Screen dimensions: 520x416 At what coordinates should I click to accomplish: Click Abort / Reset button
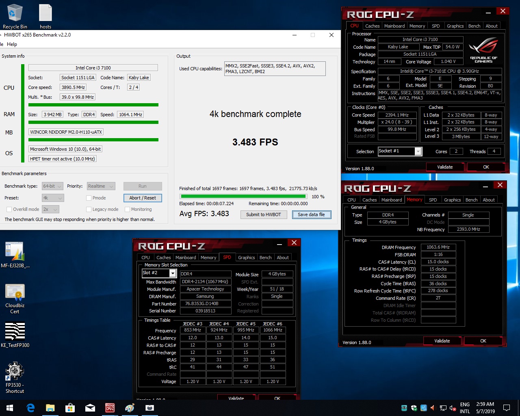[143, 198]
